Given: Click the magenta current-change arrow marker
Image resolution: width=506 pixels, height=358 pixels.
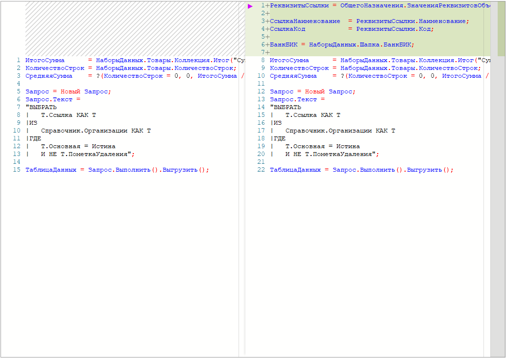Looking at the screenshot, I should (250, 6).
